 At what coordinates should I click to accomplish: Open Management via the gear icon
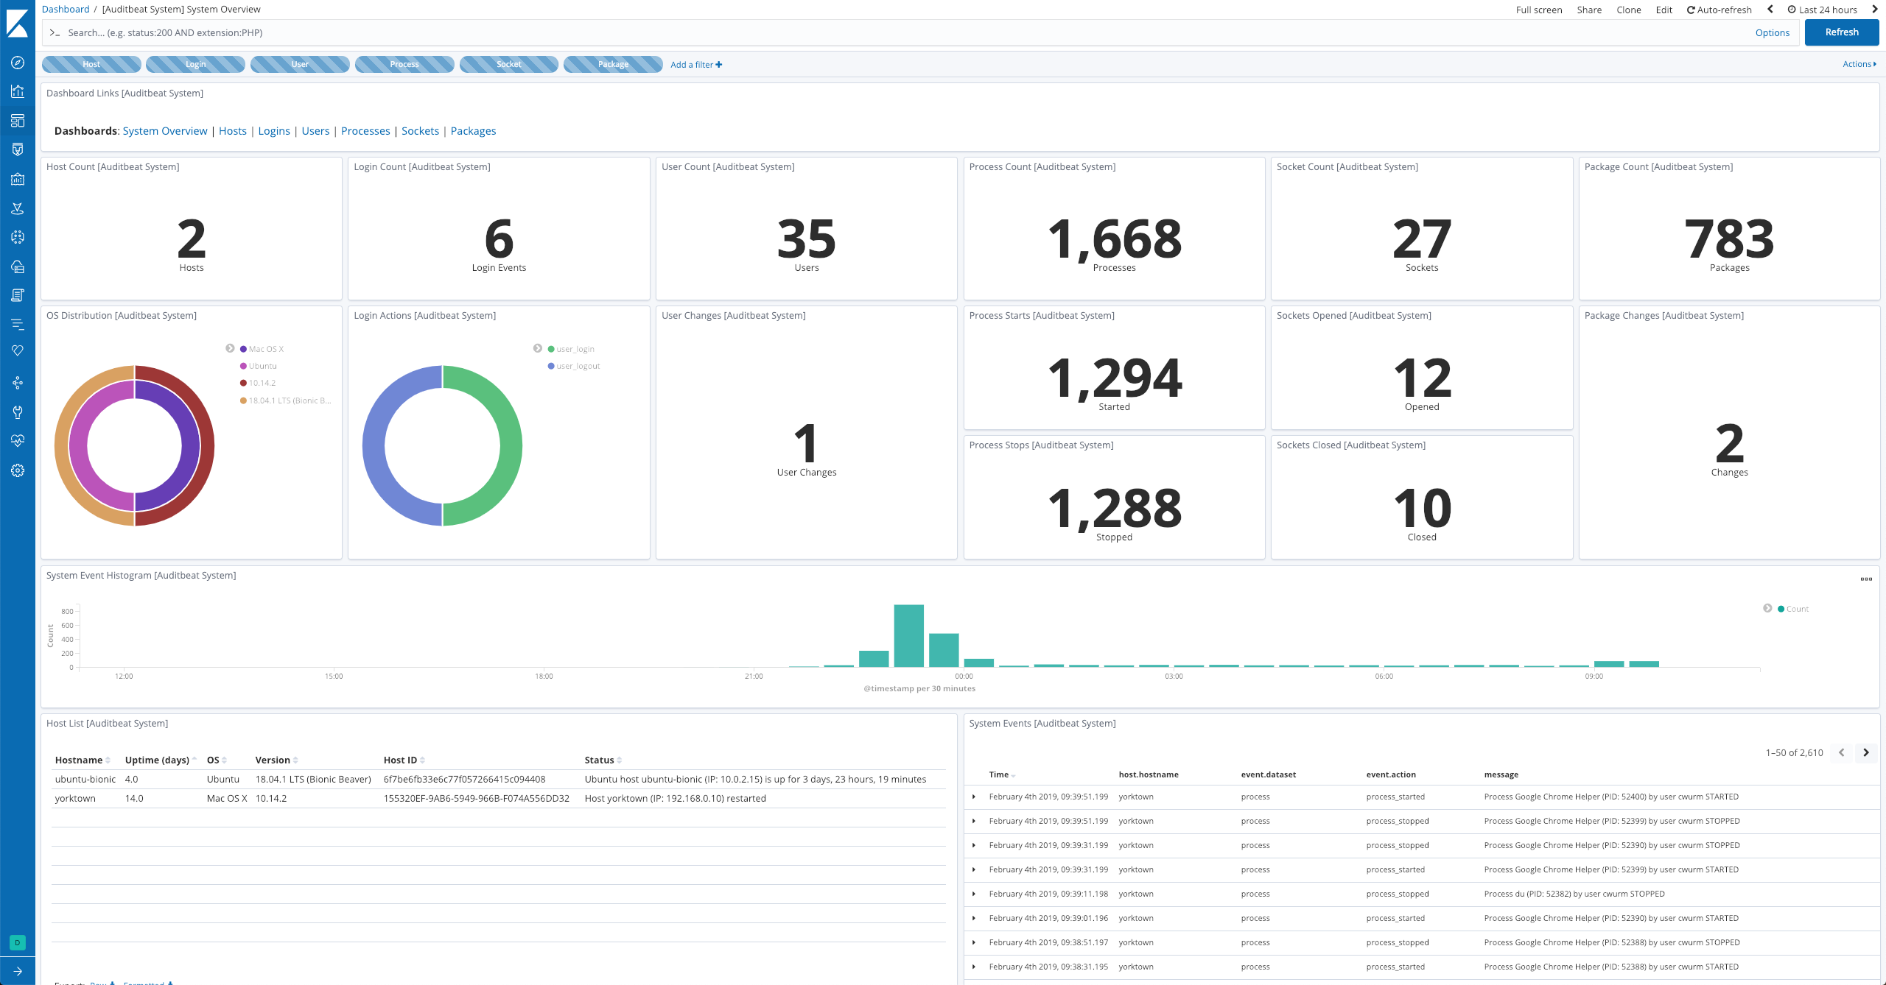pos(18,470)
